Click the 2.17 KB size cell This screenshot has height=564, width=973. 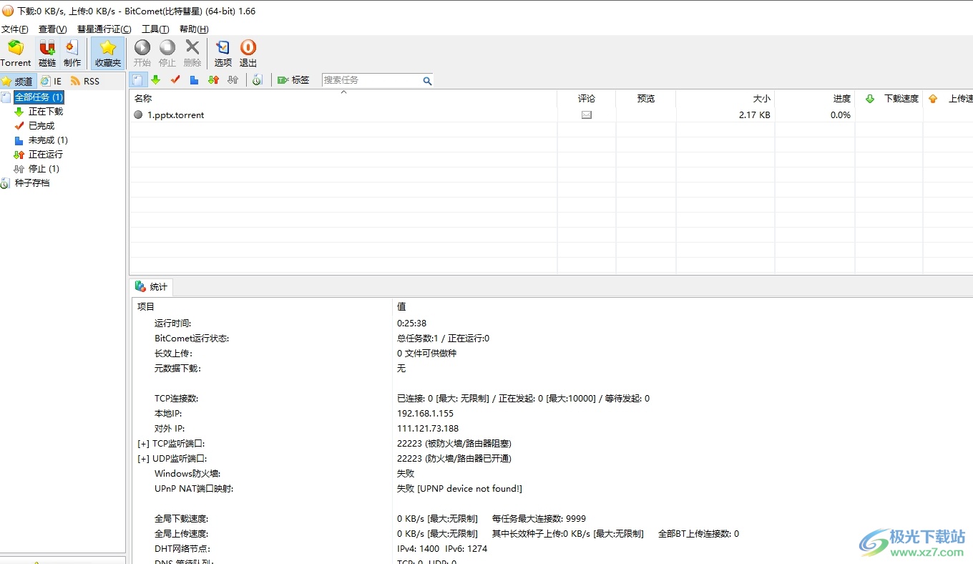click(755, 115)
